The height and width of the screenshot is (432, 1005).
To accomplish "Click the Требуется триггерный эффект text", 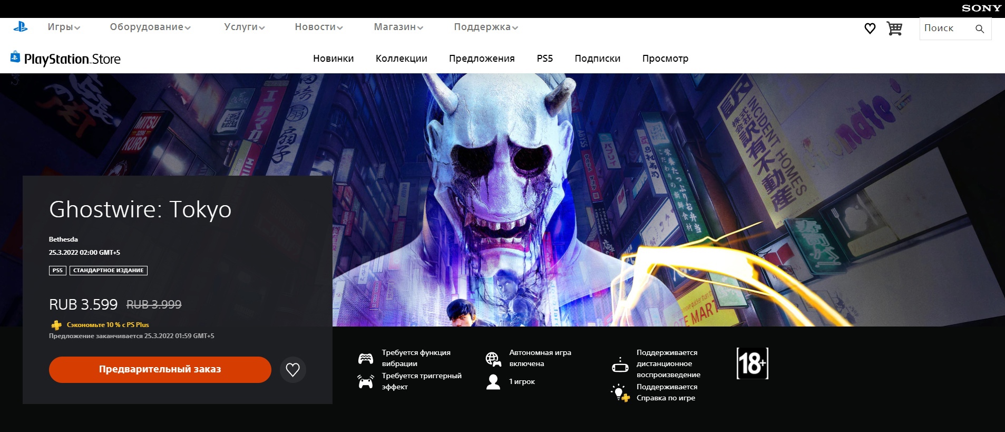I will pos(422,381).
